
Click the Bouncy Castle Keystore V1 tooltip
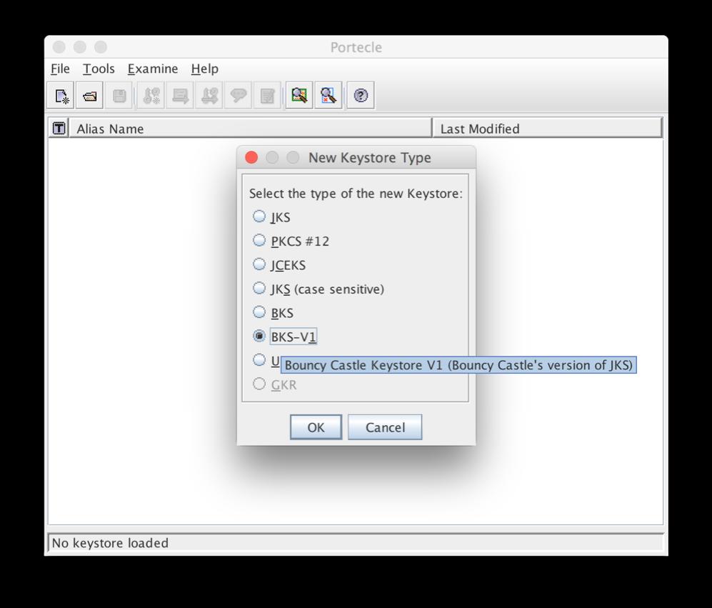[x=458, y=365]
